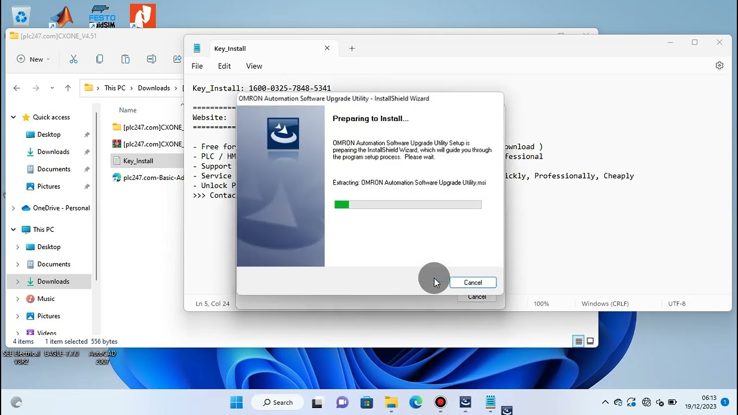Select Music folder under This PC

pyautogui.click(x=46, y=299)
